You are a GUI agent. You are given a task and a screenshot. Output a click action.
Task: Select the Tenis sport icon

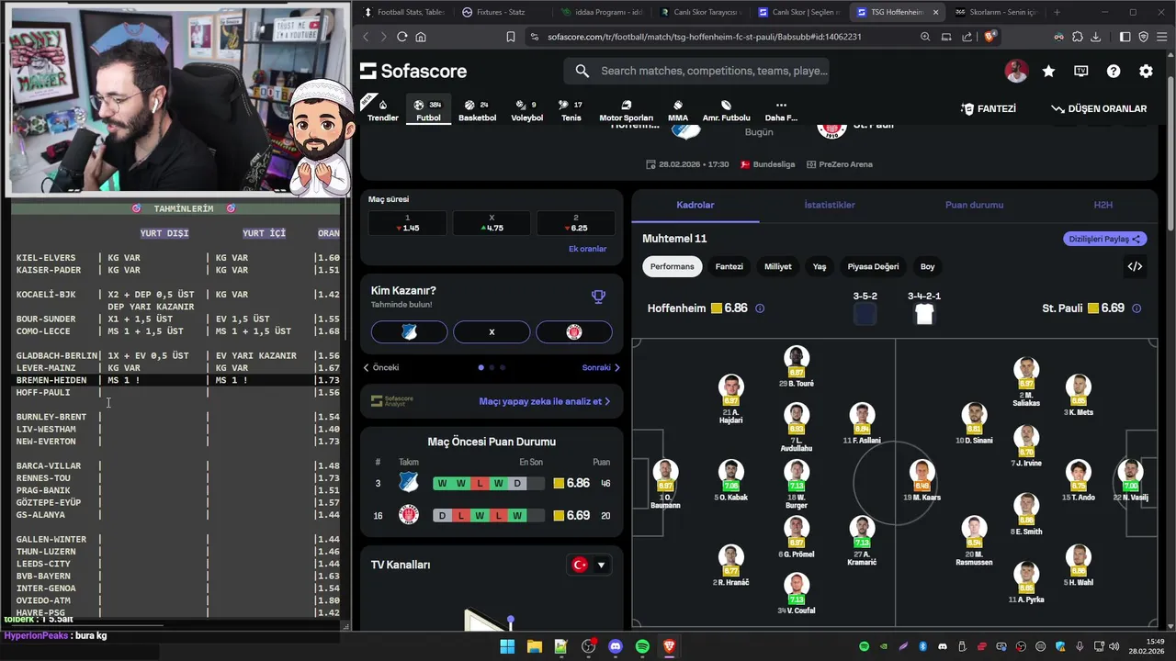[x=571, y=110]
